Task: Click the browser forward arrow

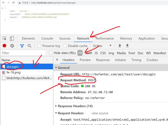Action: (8, 2)
